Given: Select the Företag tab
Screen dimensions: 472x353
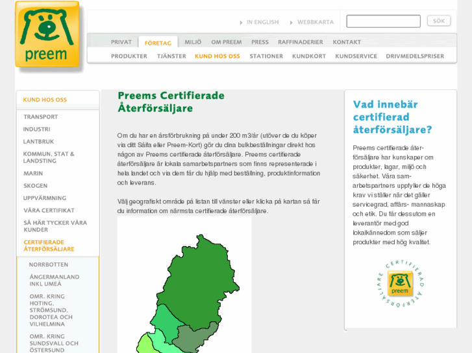Looking at the screenshot, I should click(158, 43).
